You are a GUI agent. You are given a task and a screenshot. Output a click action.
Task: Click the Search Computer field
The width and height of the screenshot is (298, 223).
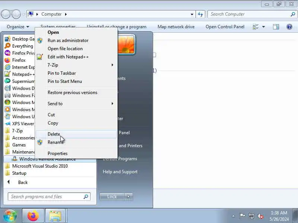pos(252,14)
